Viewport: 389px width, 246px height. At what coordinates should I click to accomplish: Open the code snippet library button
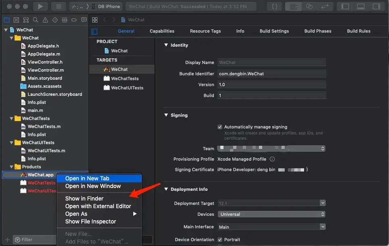pos(274,6)
